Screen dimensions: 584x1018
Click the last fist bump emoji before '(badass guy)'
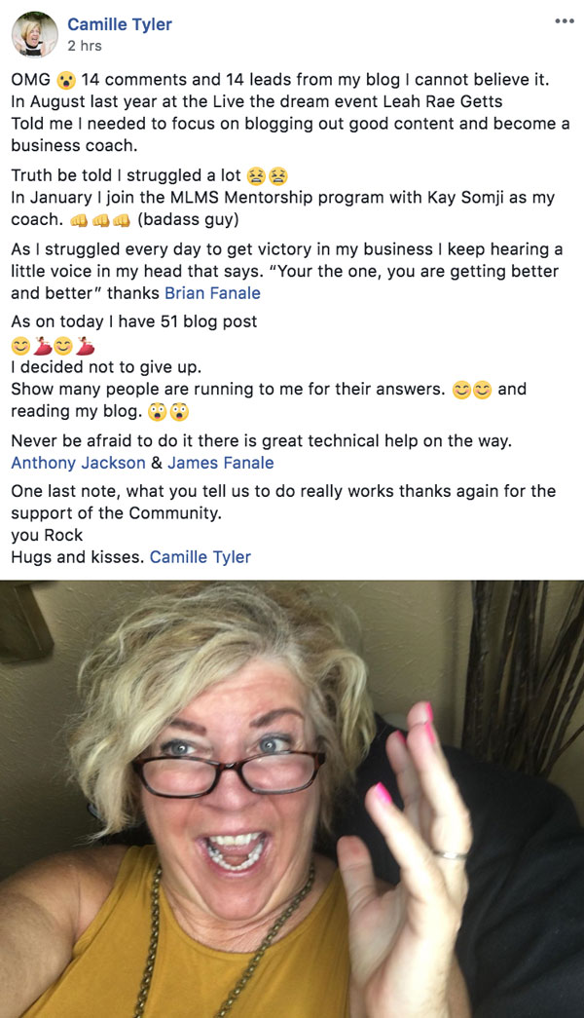click(x=122, y=220)
